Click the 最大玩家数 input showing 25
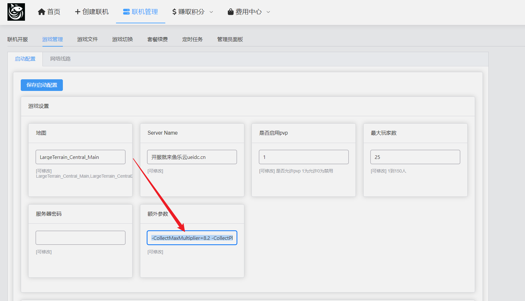Screen dimensions: 525x301 (415, 157)
